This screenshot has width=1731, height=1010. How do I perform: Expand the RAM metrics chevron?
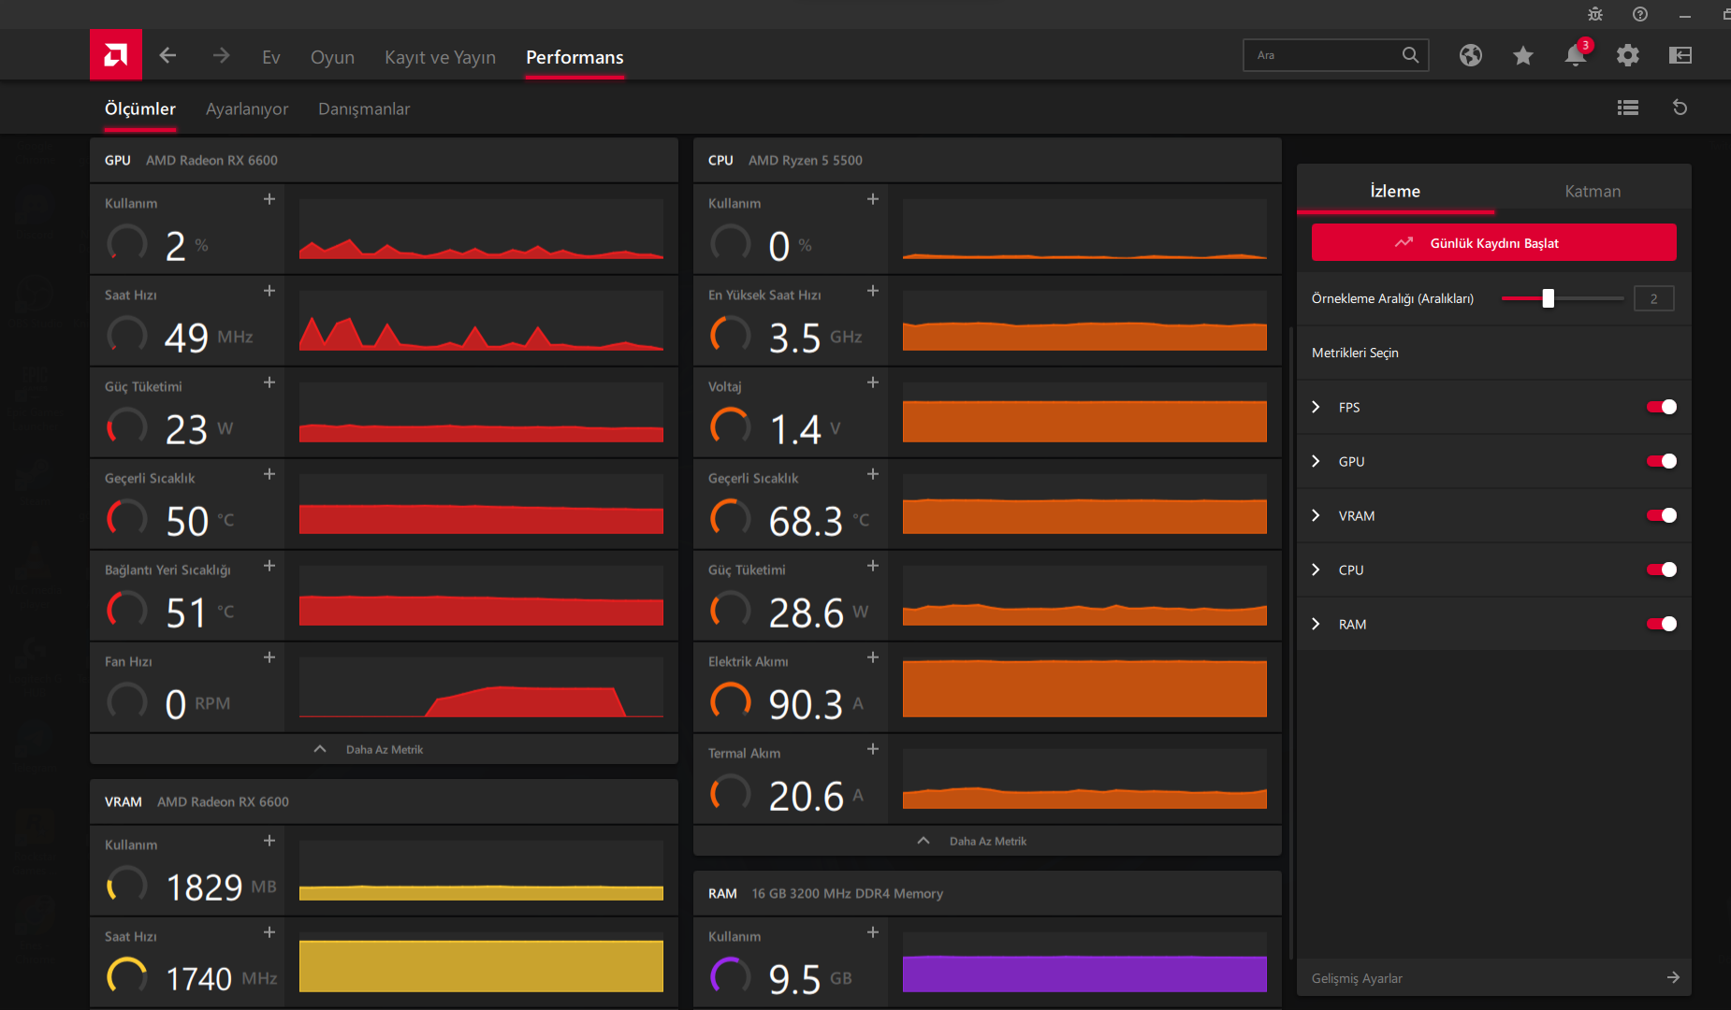(x=1316, y=624)
